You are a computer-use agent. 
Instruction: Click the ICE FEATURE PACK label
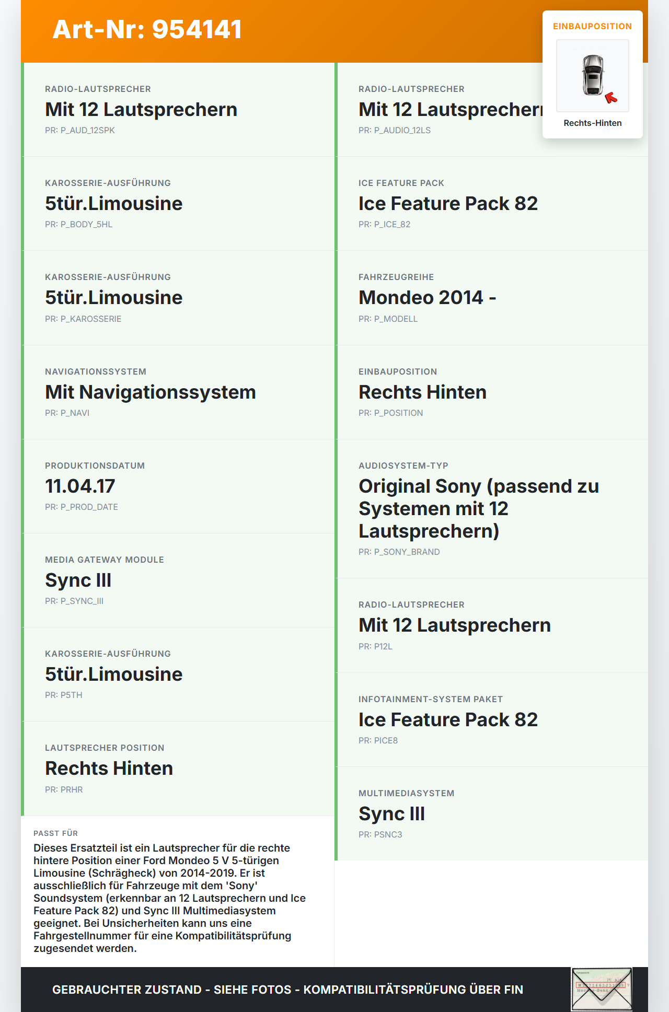pyautogui.click(x=401, y=183)
